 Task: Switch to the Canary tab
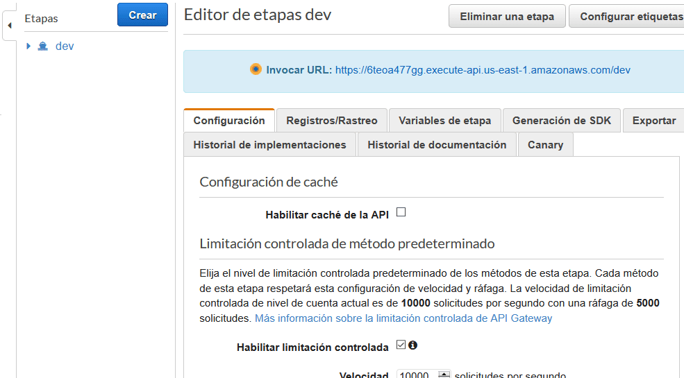(545, 145)
